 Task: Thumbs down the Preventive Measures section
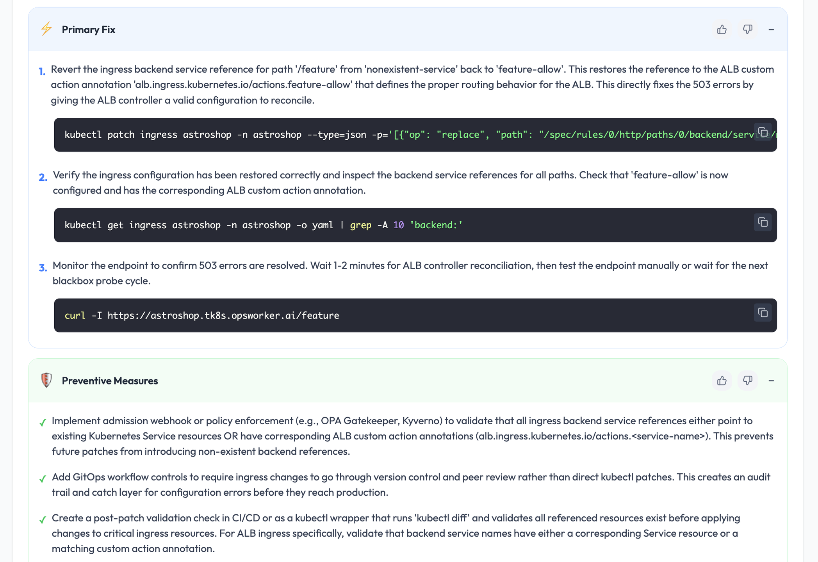(x=747, y=381)
